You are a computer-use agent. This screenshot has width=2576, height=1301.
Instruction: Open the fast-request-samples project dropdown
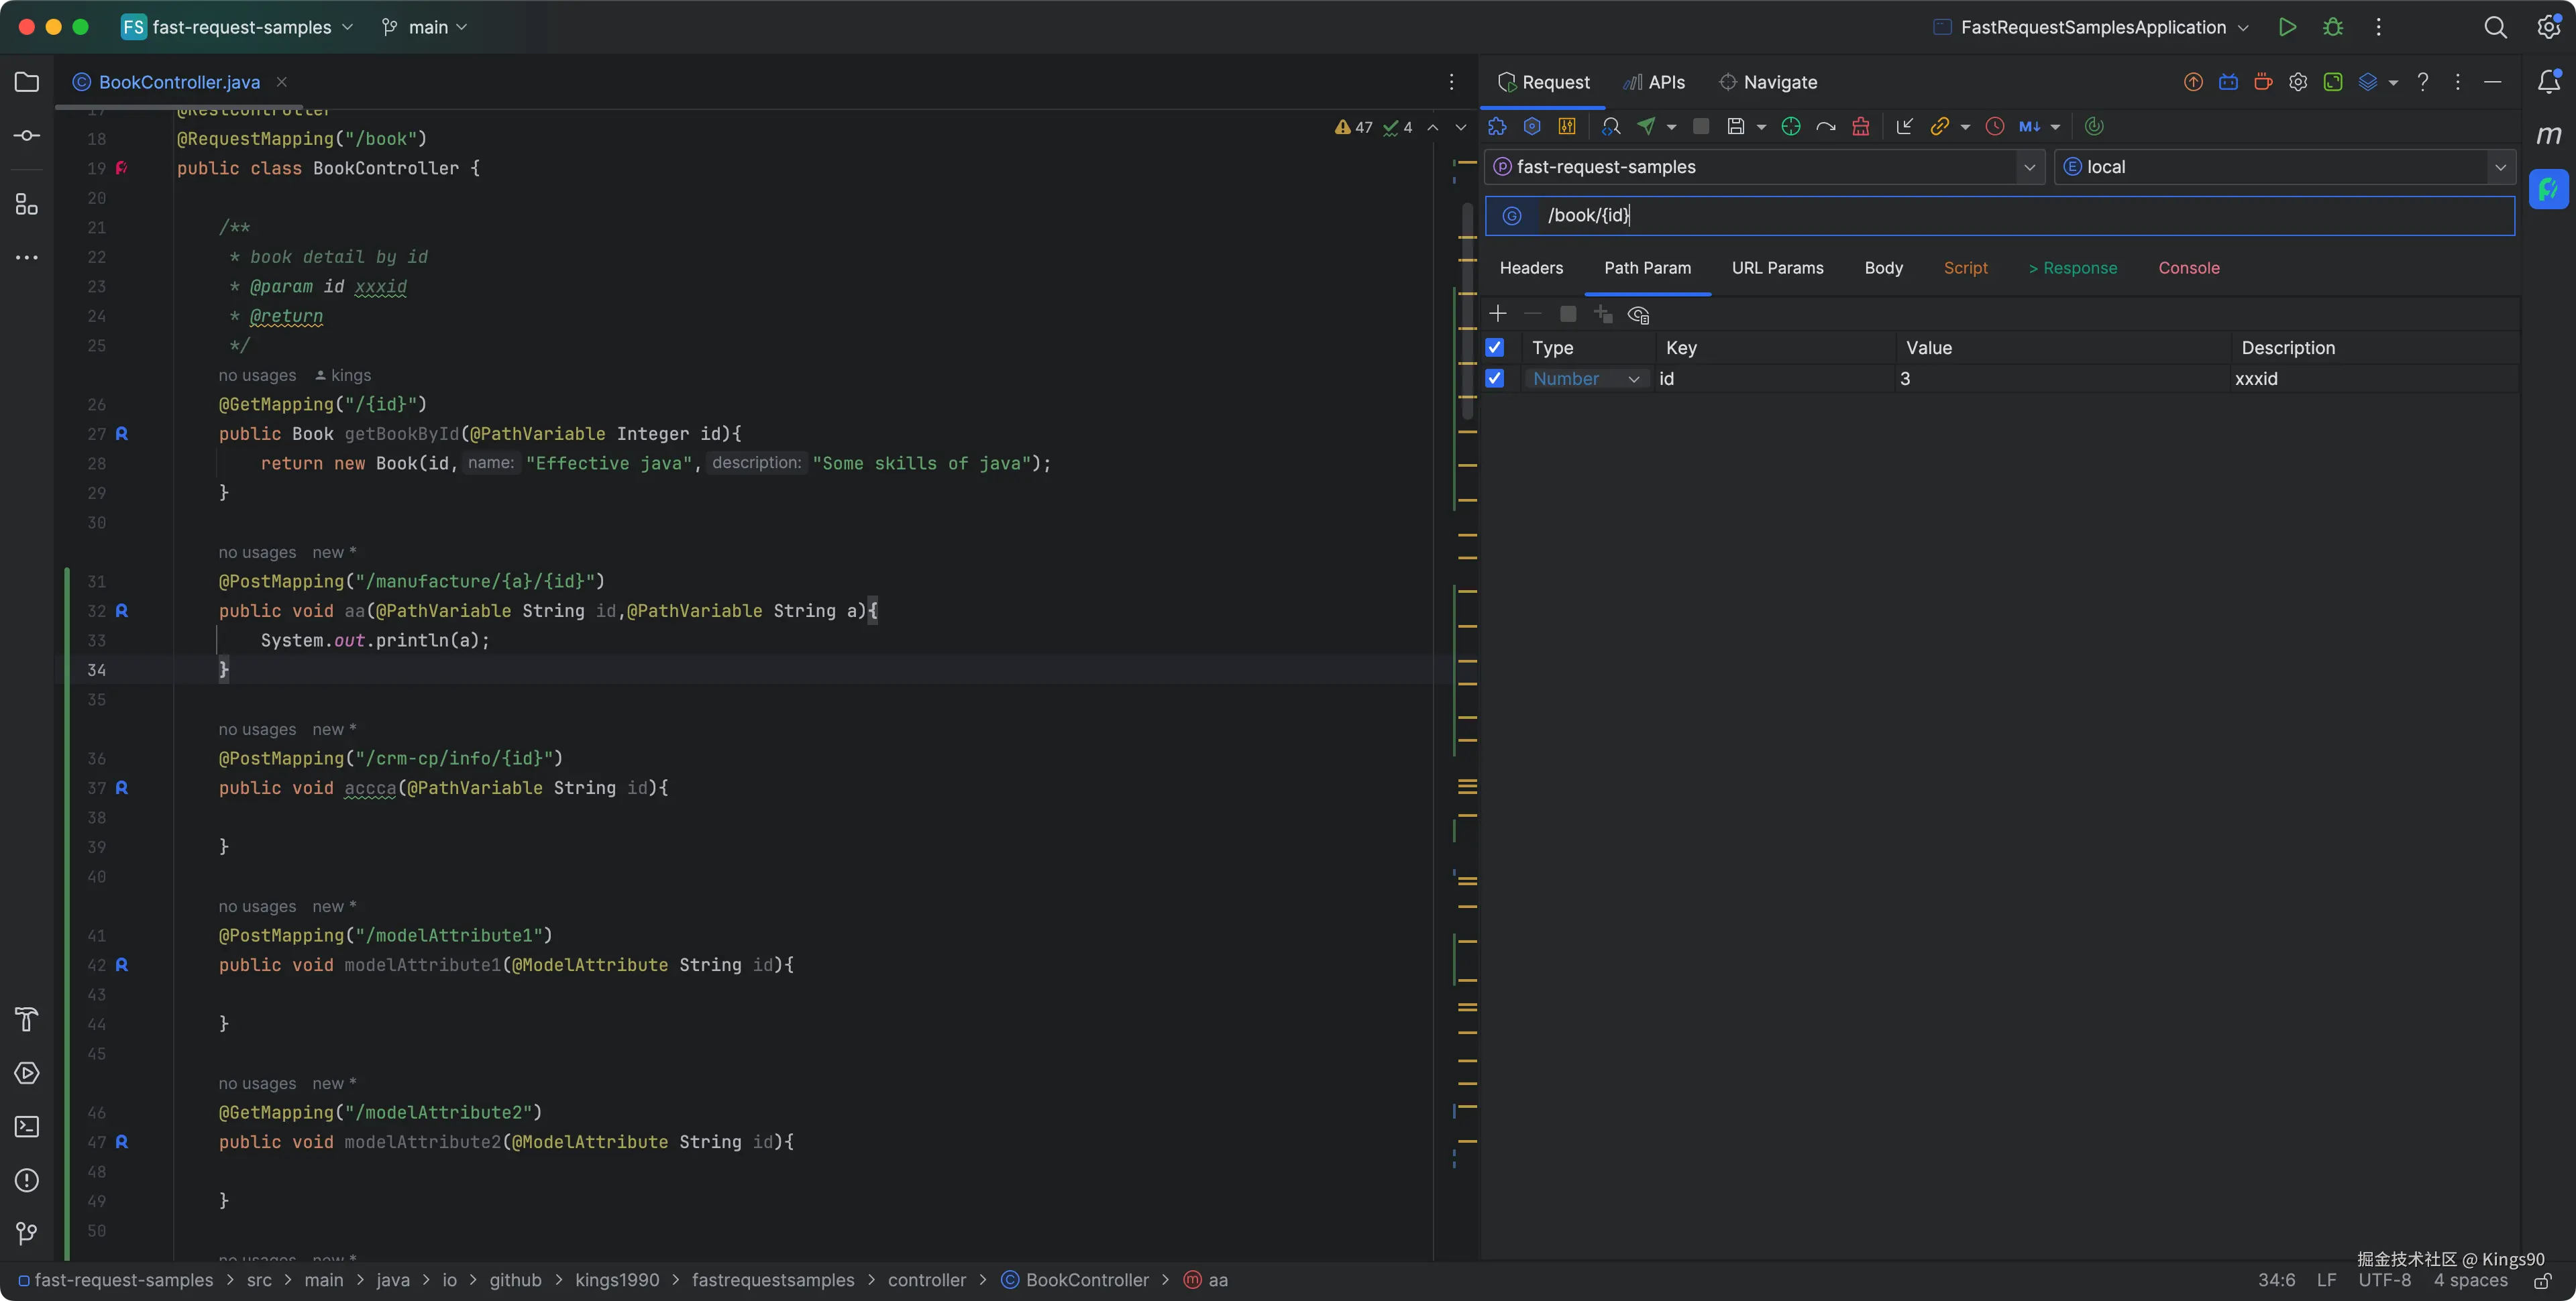(2029, 167)
